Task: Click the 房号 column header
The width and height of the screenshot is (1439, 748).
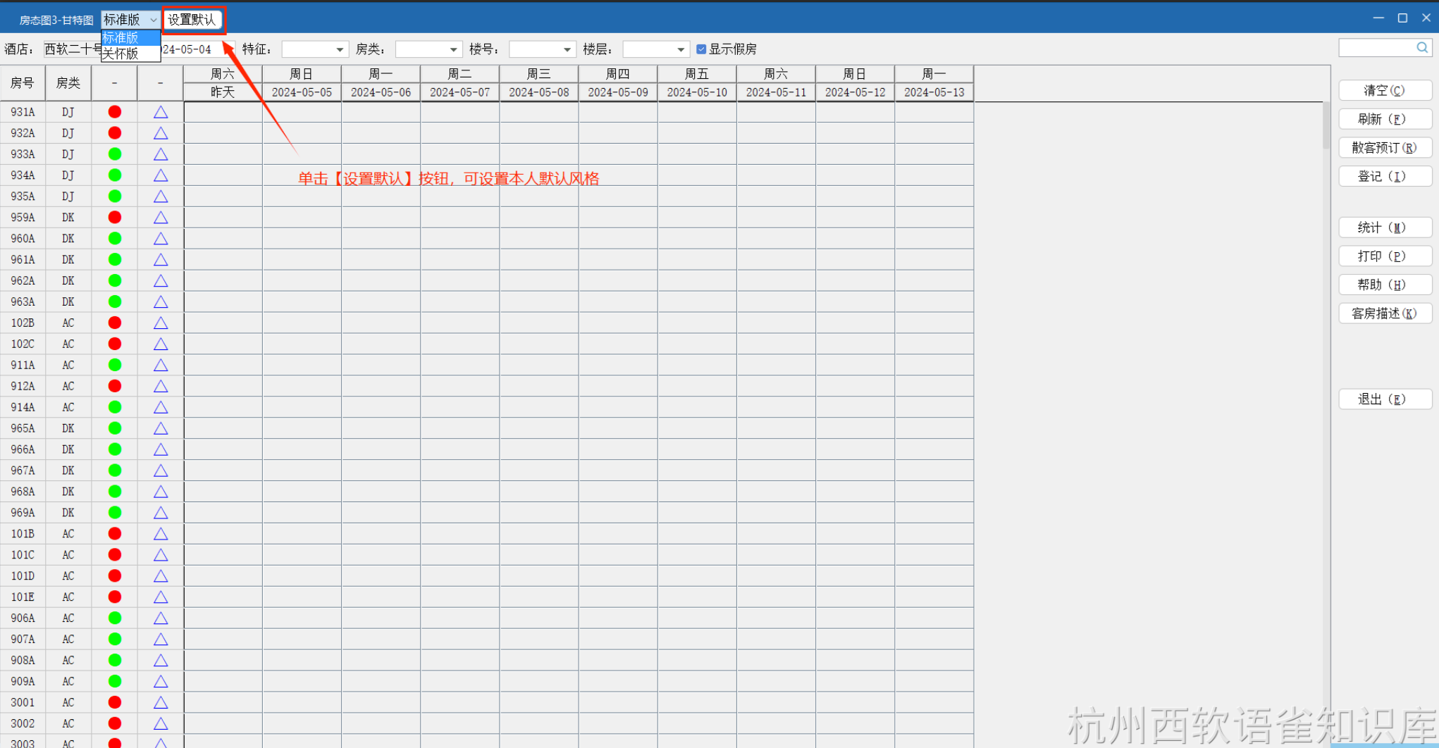Action: coord(23,83)
